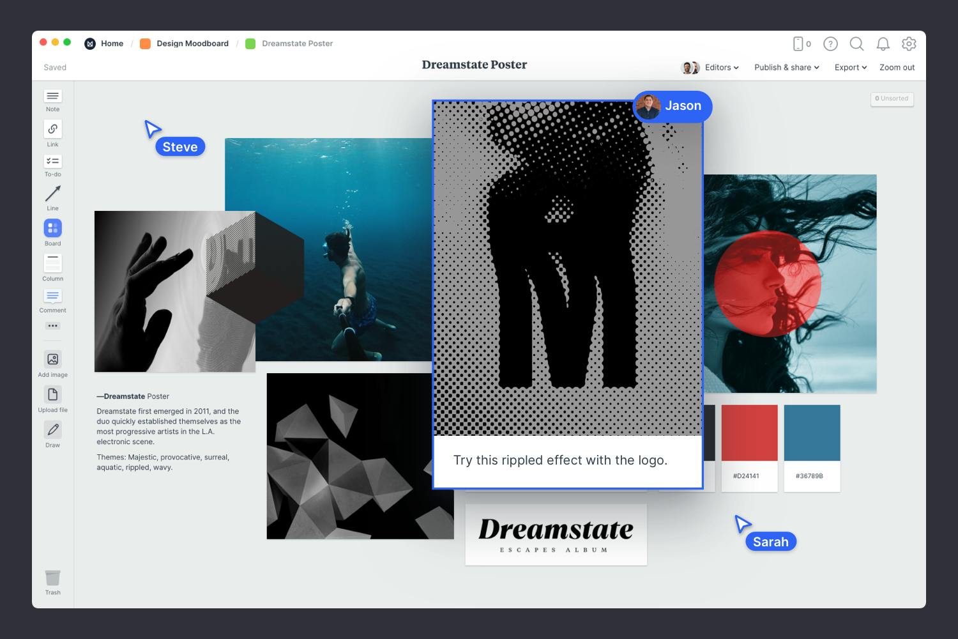Navigate to Home via breadcrumb
This screenshot has height=639, width=958.
112,43
